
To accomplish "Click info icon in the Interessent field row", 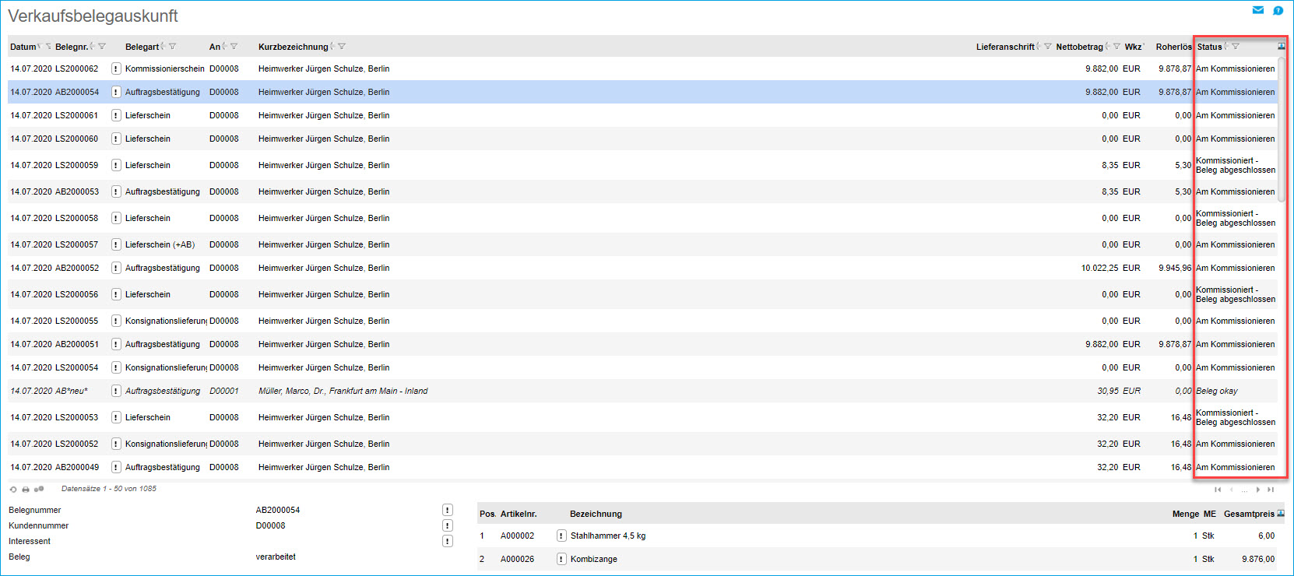I will click(448, 541).
